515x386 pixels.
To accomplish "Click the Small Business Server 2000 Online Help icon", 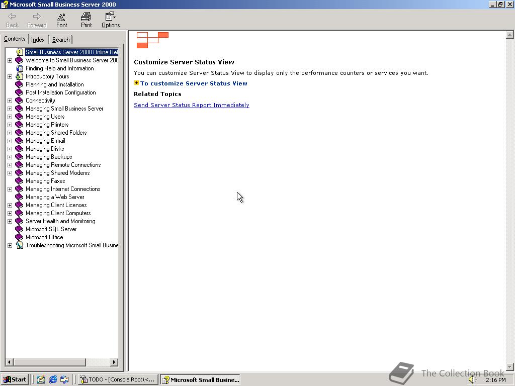I will click(x=20, y=52).
